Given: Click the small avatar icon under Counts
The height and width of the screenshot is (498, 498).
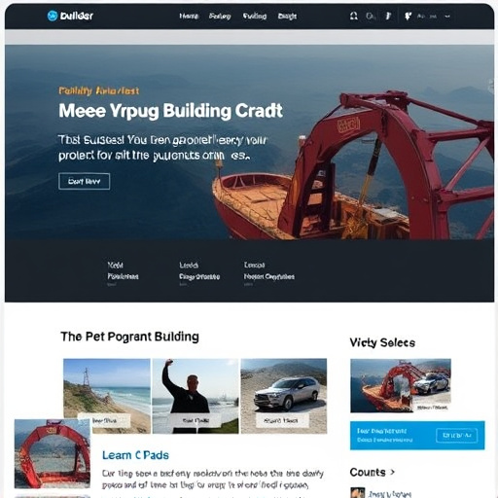Looking at the screenshot, I should 358,493.
